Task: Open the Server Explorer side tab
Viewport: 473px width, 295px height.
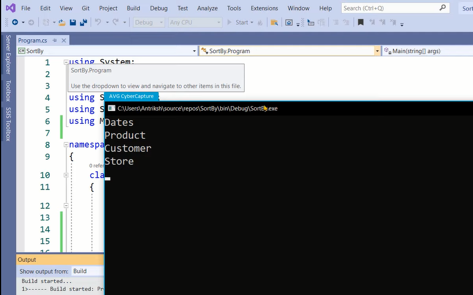Action: (8, 55)
